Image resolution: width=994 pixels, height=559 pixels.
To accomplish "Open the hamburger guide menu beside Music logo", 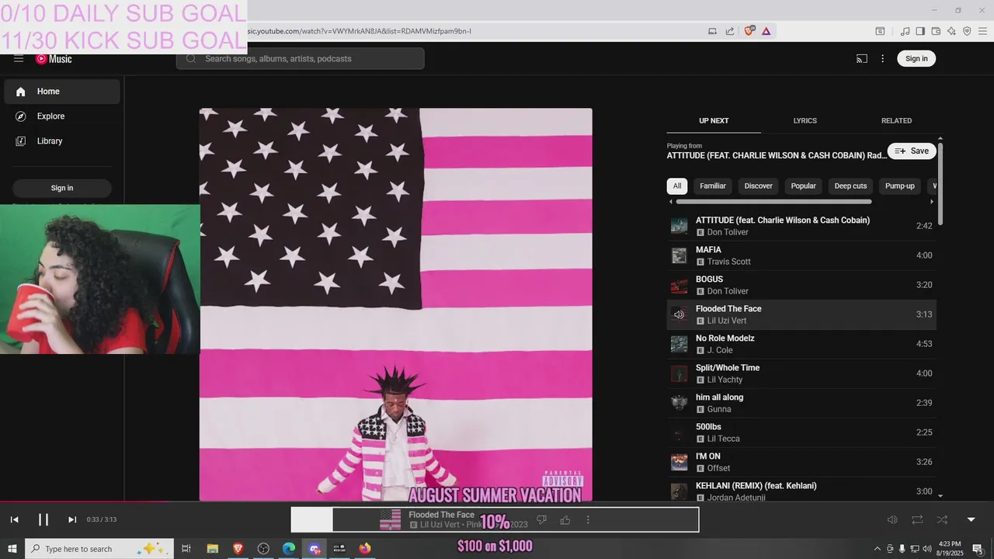I will coord(19,59).
